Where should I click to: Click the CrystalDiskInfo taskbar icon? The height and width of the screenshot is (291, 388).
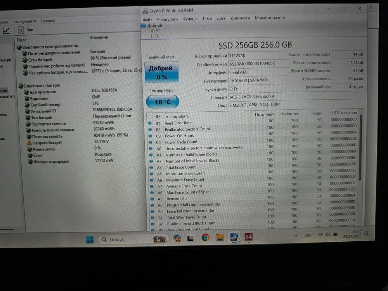[x=234, y=237]
